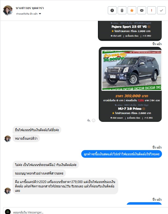Click the MU-7 3.0 Primo title

coord(130,109)
